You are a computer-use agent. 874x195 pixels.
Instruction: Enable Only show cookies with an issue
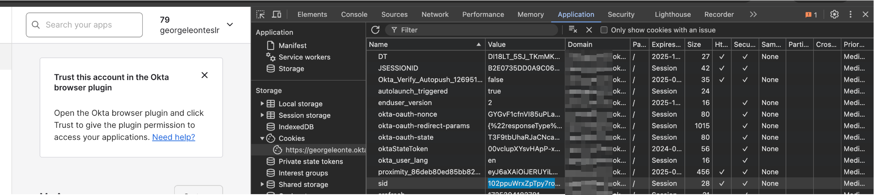(x=604, y=30)
